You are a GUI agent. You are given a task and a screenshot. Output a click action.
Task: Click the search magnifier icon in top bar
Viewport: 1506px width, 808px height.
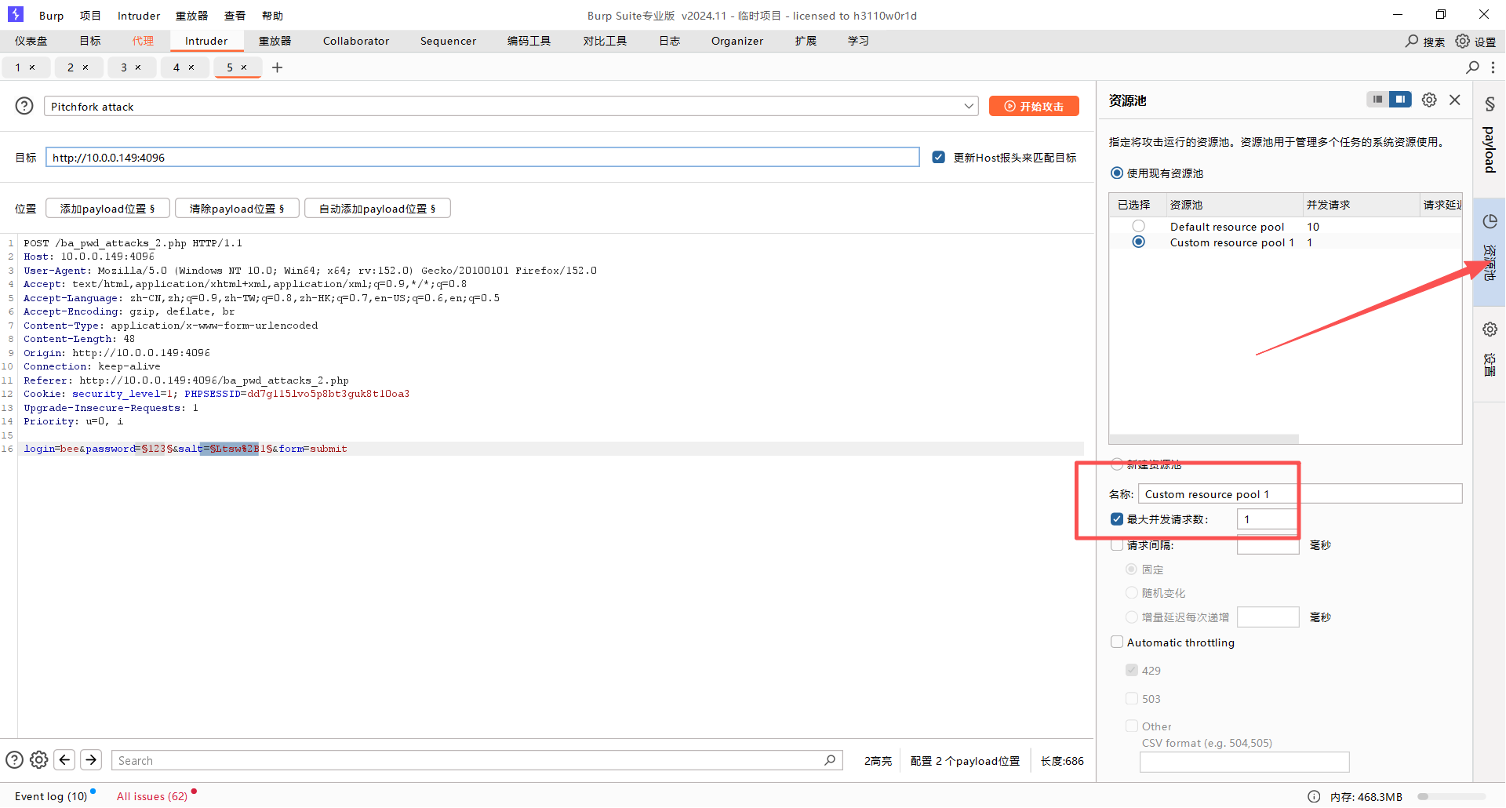[1412, 41]
